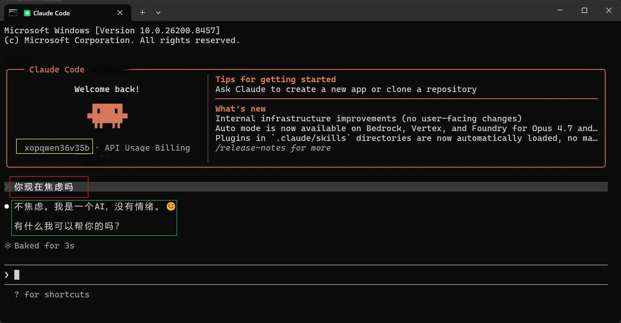This screenshot has height=323, width=621.
Task: Click the terminal icon in the title bar
Action: click(13, 12)
